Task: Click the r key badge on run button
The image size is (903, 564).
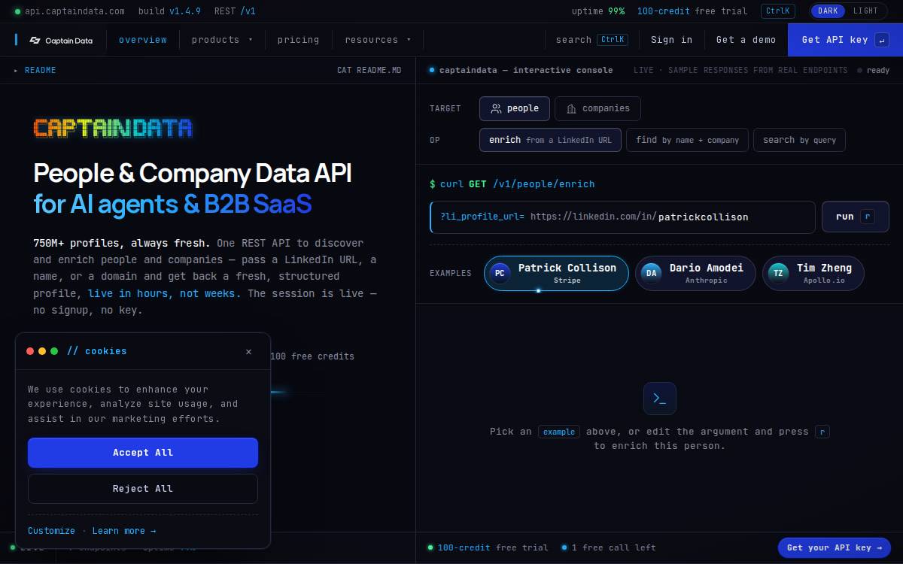Action: click(868, 217)
